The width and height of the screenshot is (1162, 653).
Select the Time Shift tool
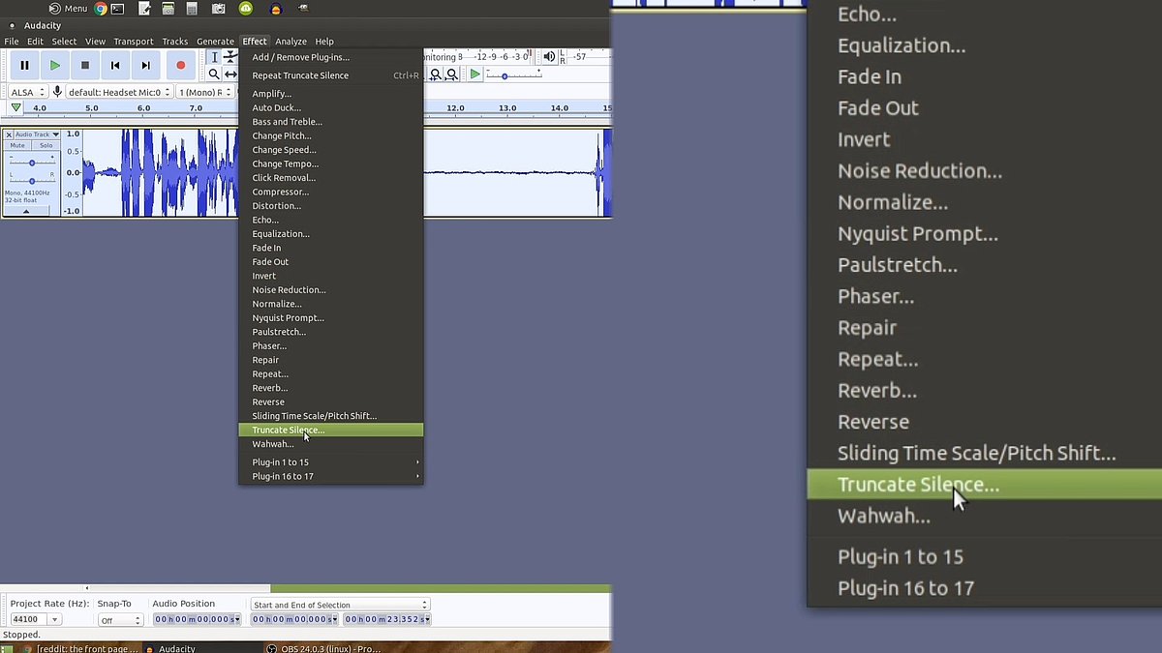click(x=230, y=74)
